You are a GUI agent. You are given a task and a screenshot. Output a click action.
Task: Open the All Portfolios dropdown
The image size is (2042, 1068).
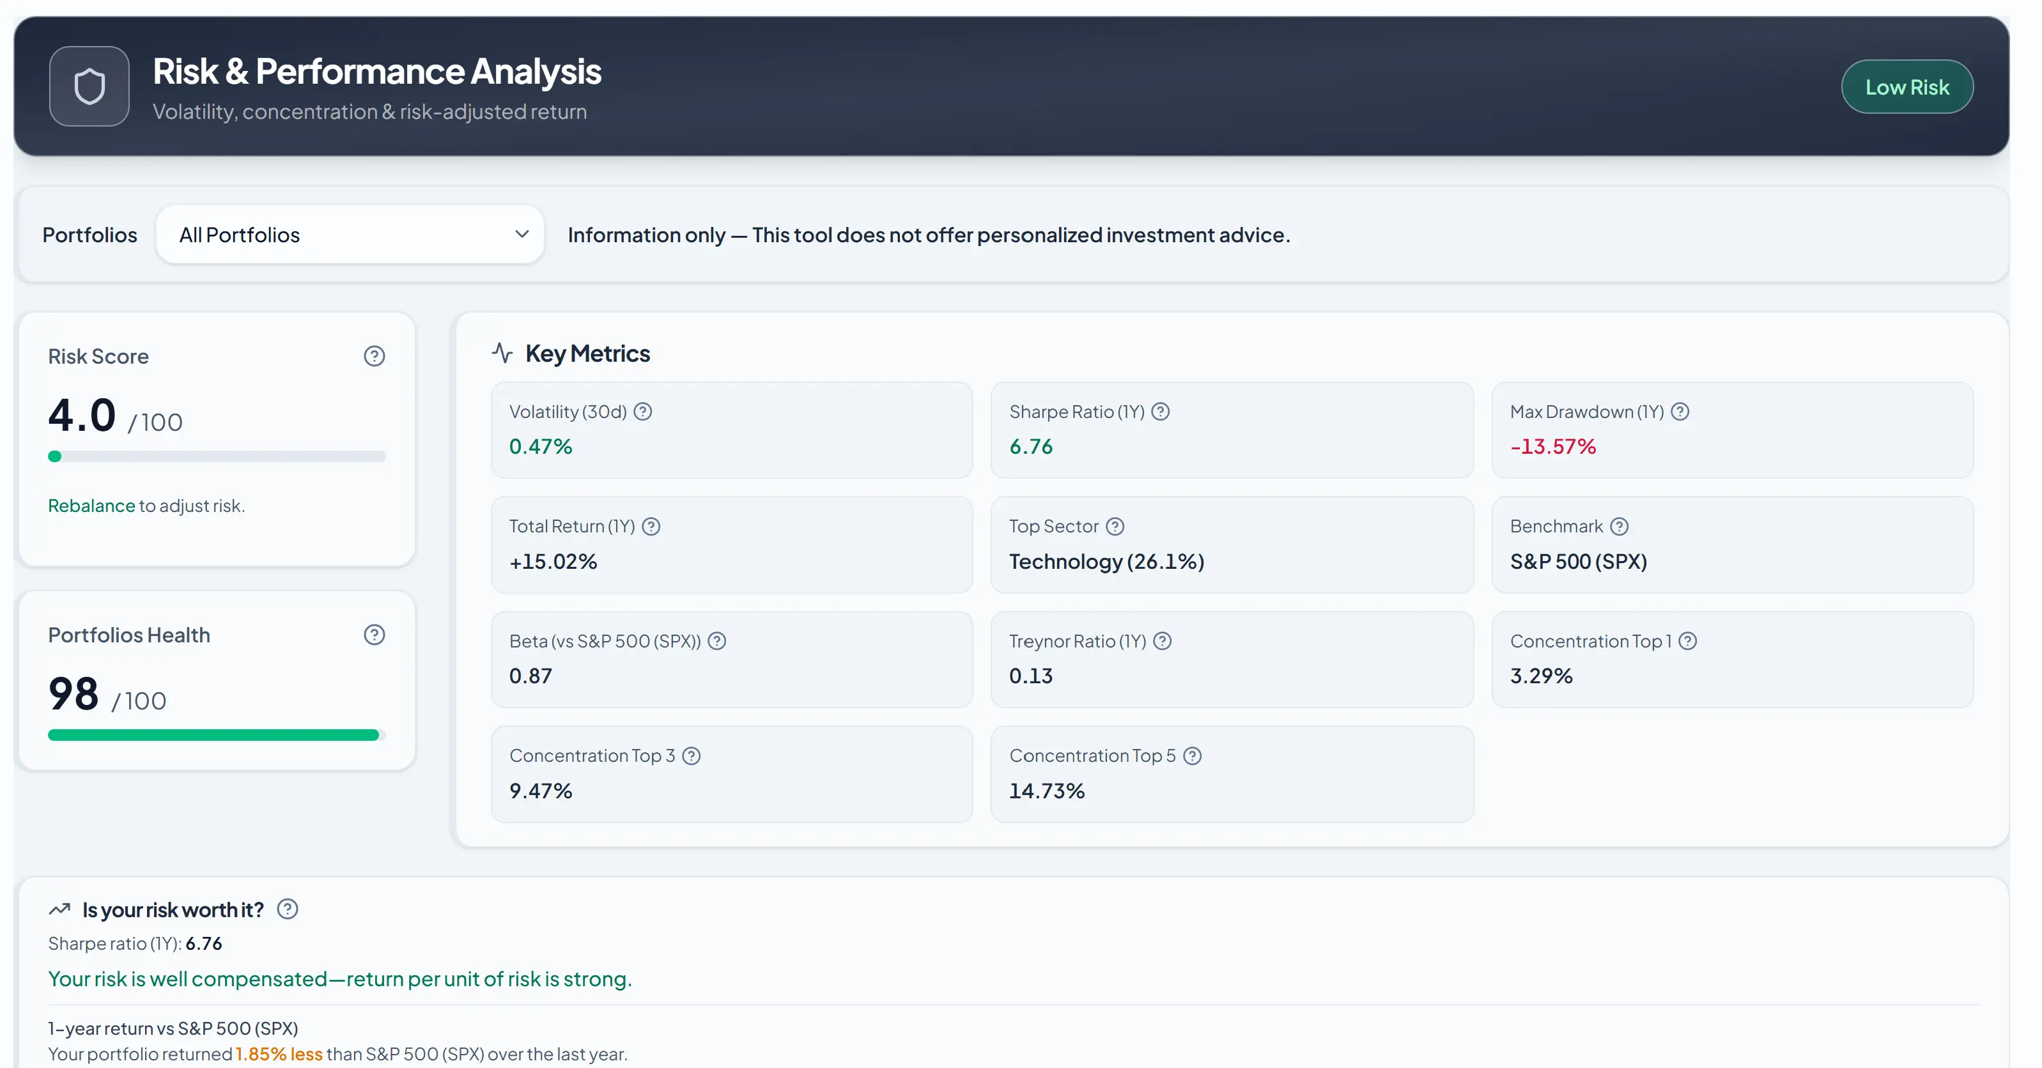tap(350, 234)
